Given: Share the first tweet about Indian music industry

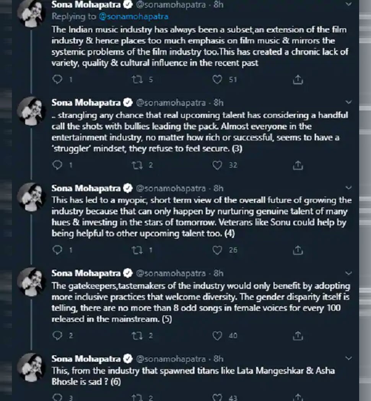Looking at the screenshot, I should coord(298,79).
